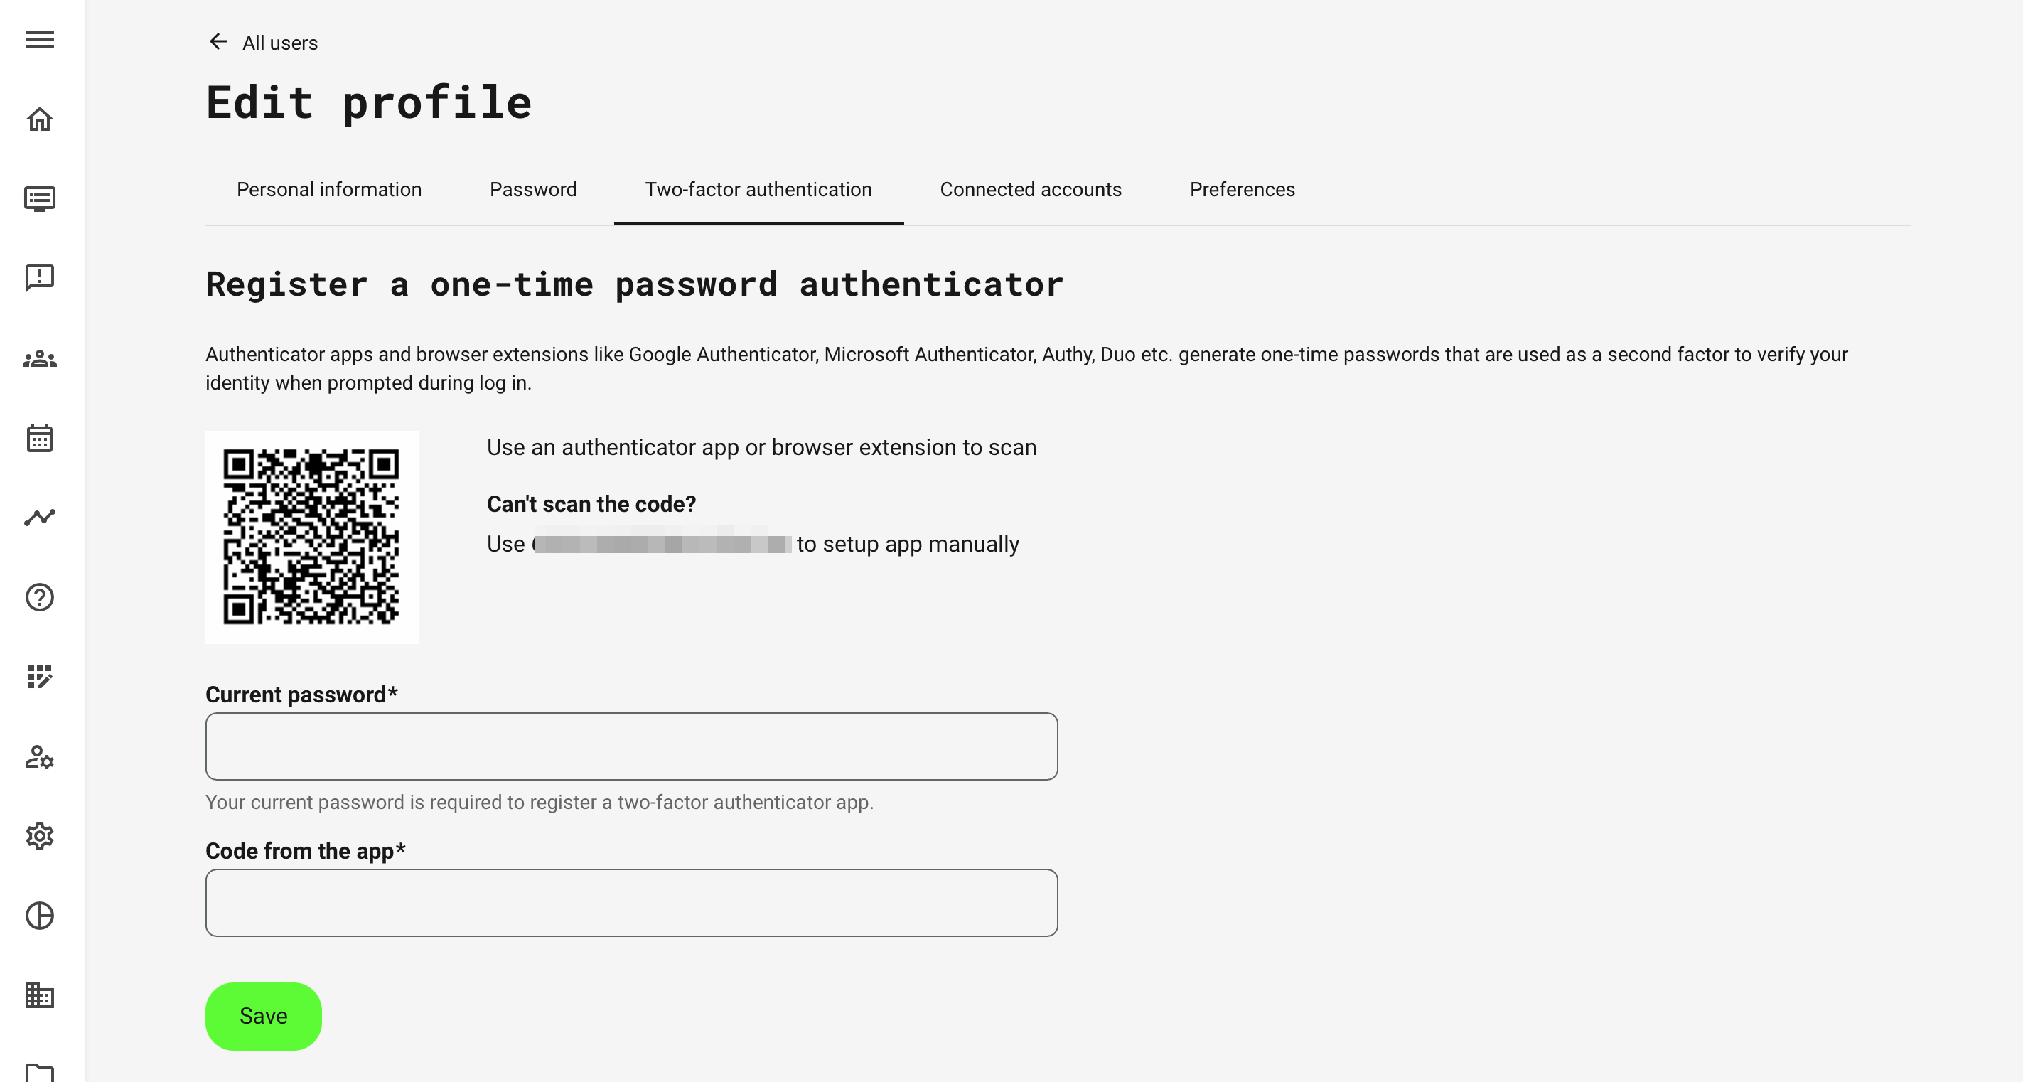This screenshot has height=1082, width=2023.
Task: Focus the Current password field
Action: coord(631,746)
